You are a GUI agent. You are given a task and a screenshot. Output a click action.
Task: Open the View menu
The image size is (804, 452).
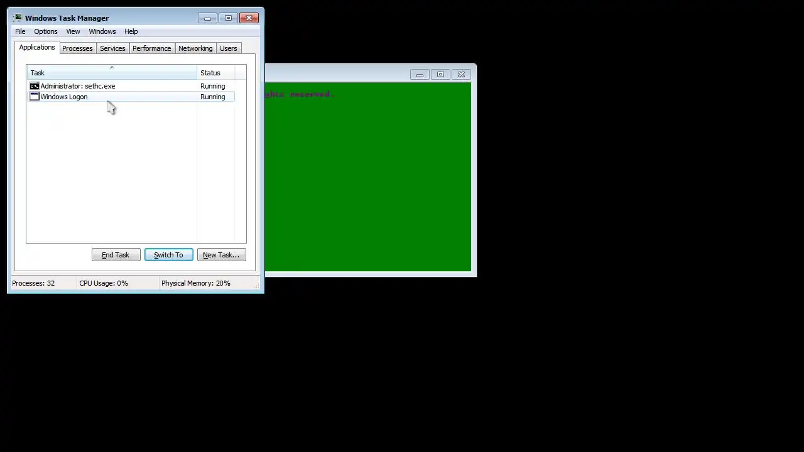click(73, 31)
